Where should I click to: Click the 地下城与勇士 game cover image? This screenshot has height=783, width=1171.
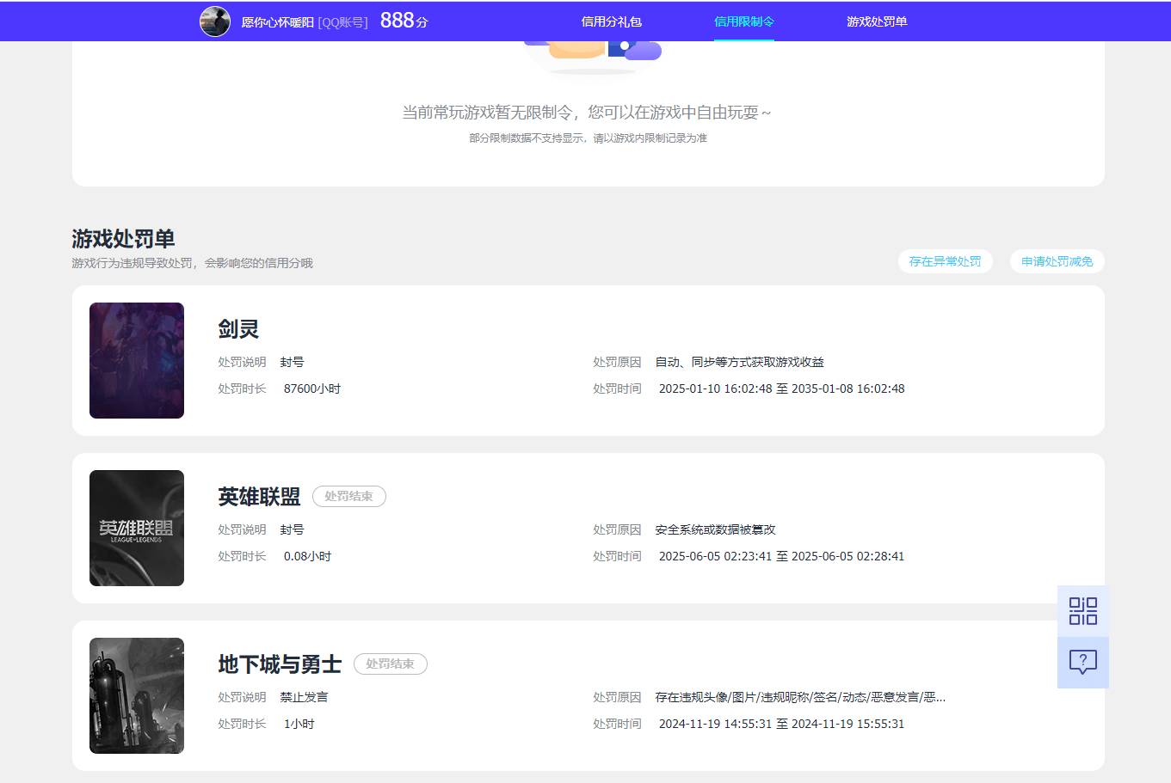pos(136,695)
